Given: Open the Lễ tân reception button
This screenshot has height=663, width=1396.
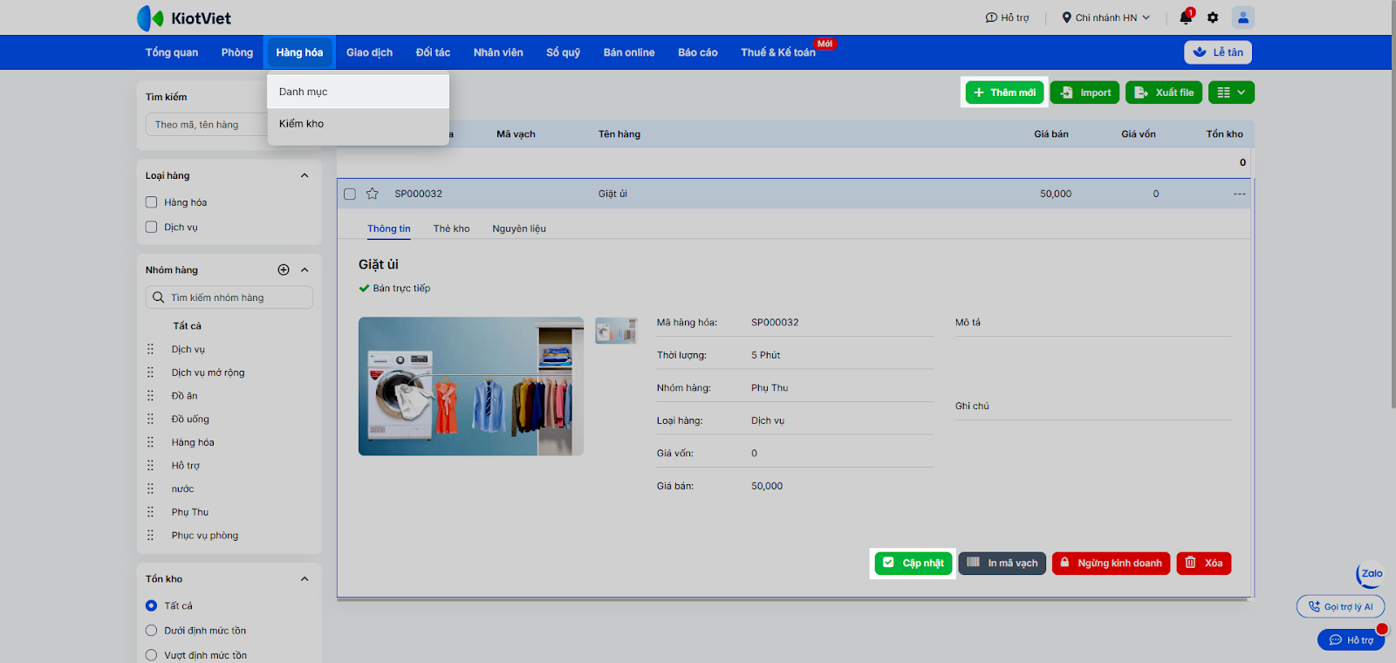Looking at the screenshot, I should coord(1218,52).
